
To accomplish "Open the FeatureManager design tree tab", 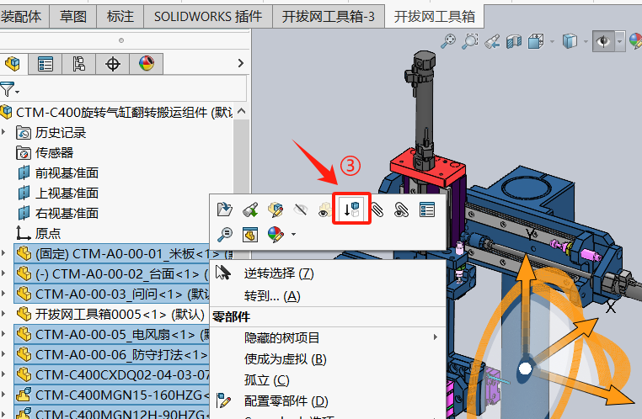I will [13, 64].
